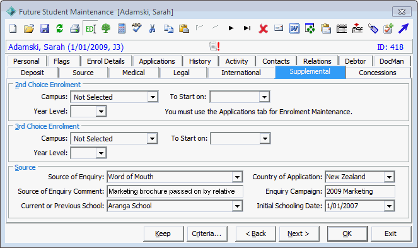Click the clipboard with envelope icon
This screenshot has height=248, width=418.
coord(326,28)
